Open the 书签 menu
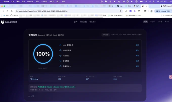Screen dimensions: 172x102 [37, 2]
